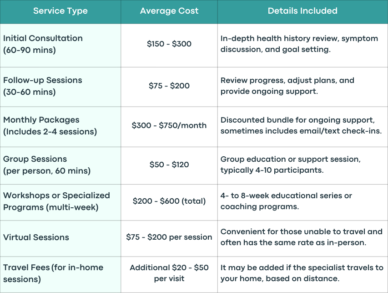388x293 pixels.
Task: Select the Initial Consultation service cell
Action: tap(60, 46)
